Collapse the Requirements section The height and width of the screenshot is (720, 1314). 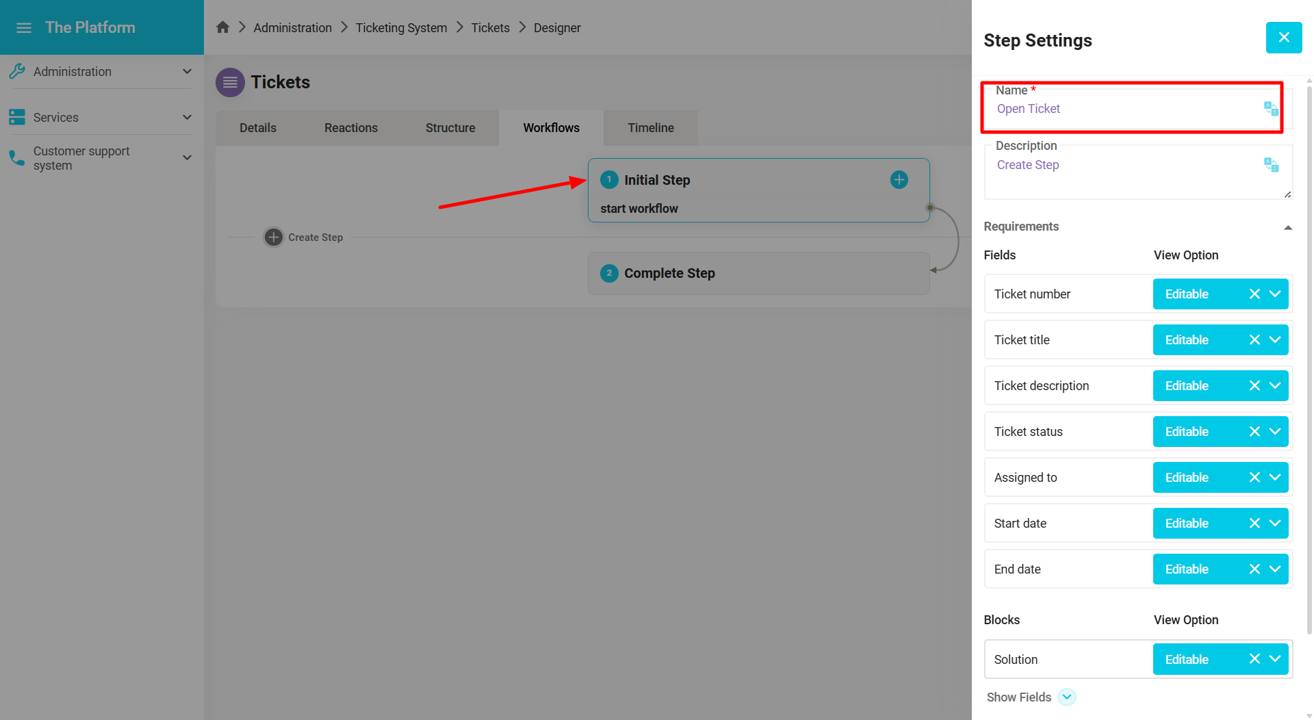point(1287,227)
